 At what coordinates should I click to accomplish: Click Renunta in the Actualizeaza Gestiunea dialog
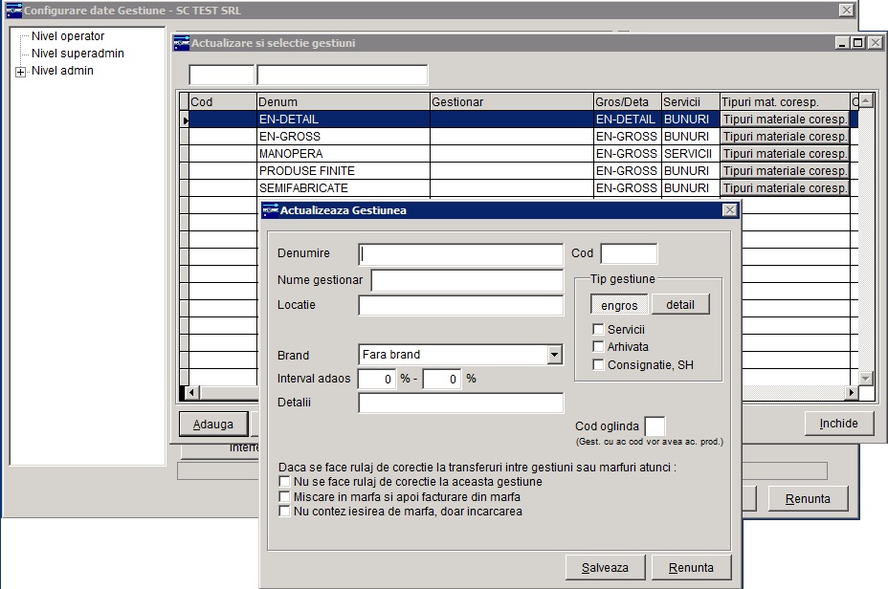691,568
